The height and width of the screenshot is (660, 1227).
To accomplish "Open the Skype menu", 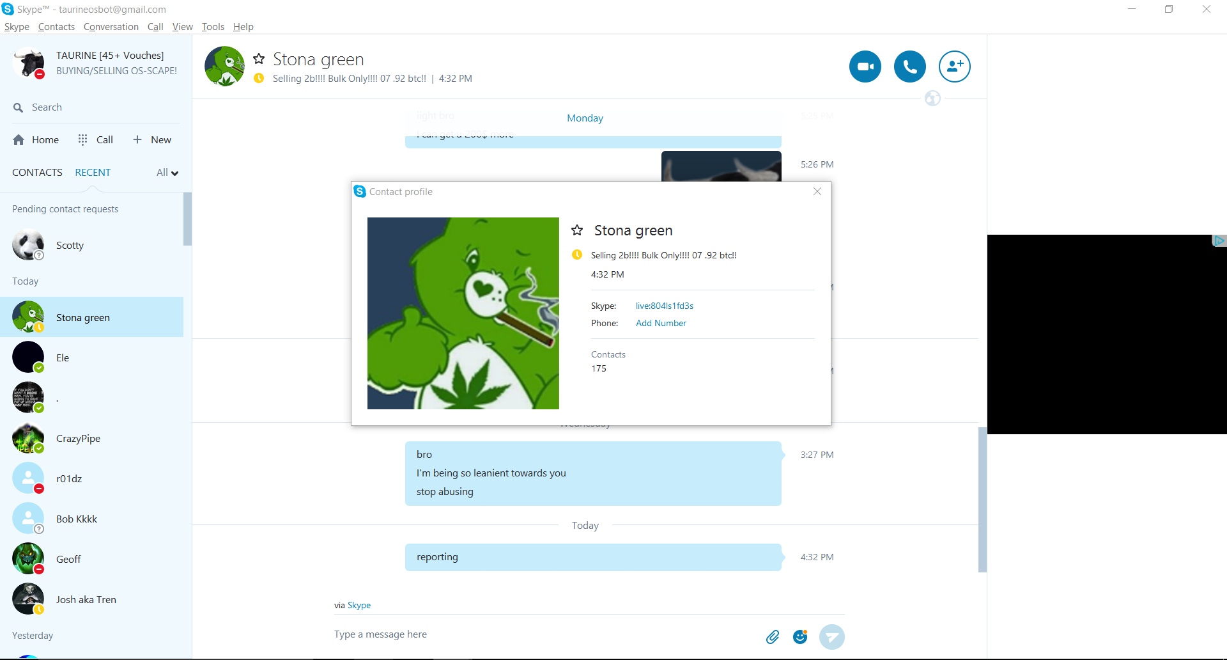I will point(17,27).
